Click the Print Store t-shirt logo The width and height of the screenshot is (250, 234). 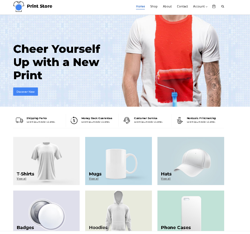point(19,6)
